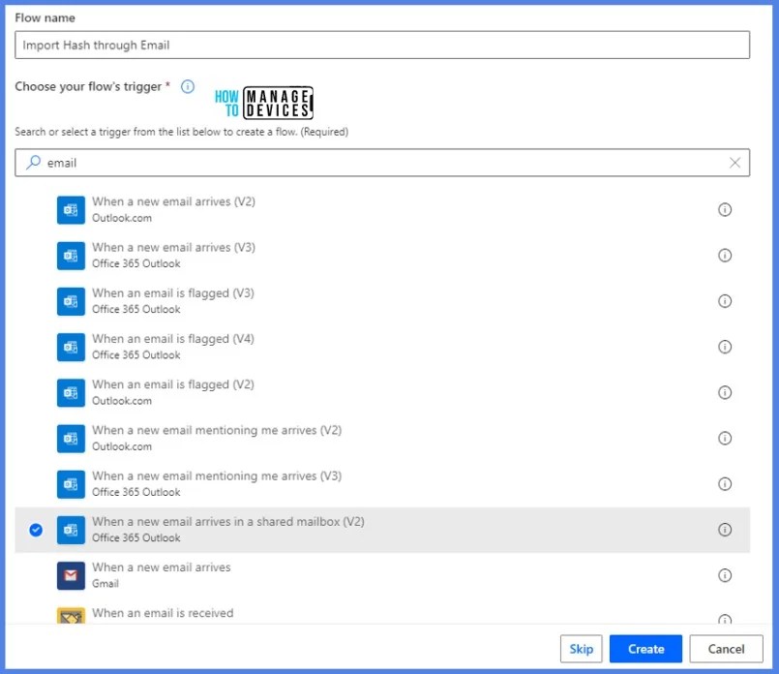Click the Gmail icon beside 'When a new email arrives'

(70, 574)
